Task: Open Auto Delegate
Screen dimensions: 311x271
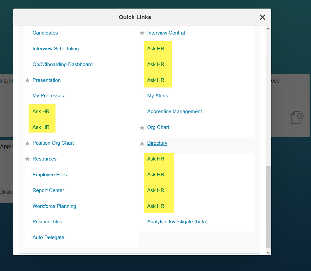Action: click(x=48, y=237)
